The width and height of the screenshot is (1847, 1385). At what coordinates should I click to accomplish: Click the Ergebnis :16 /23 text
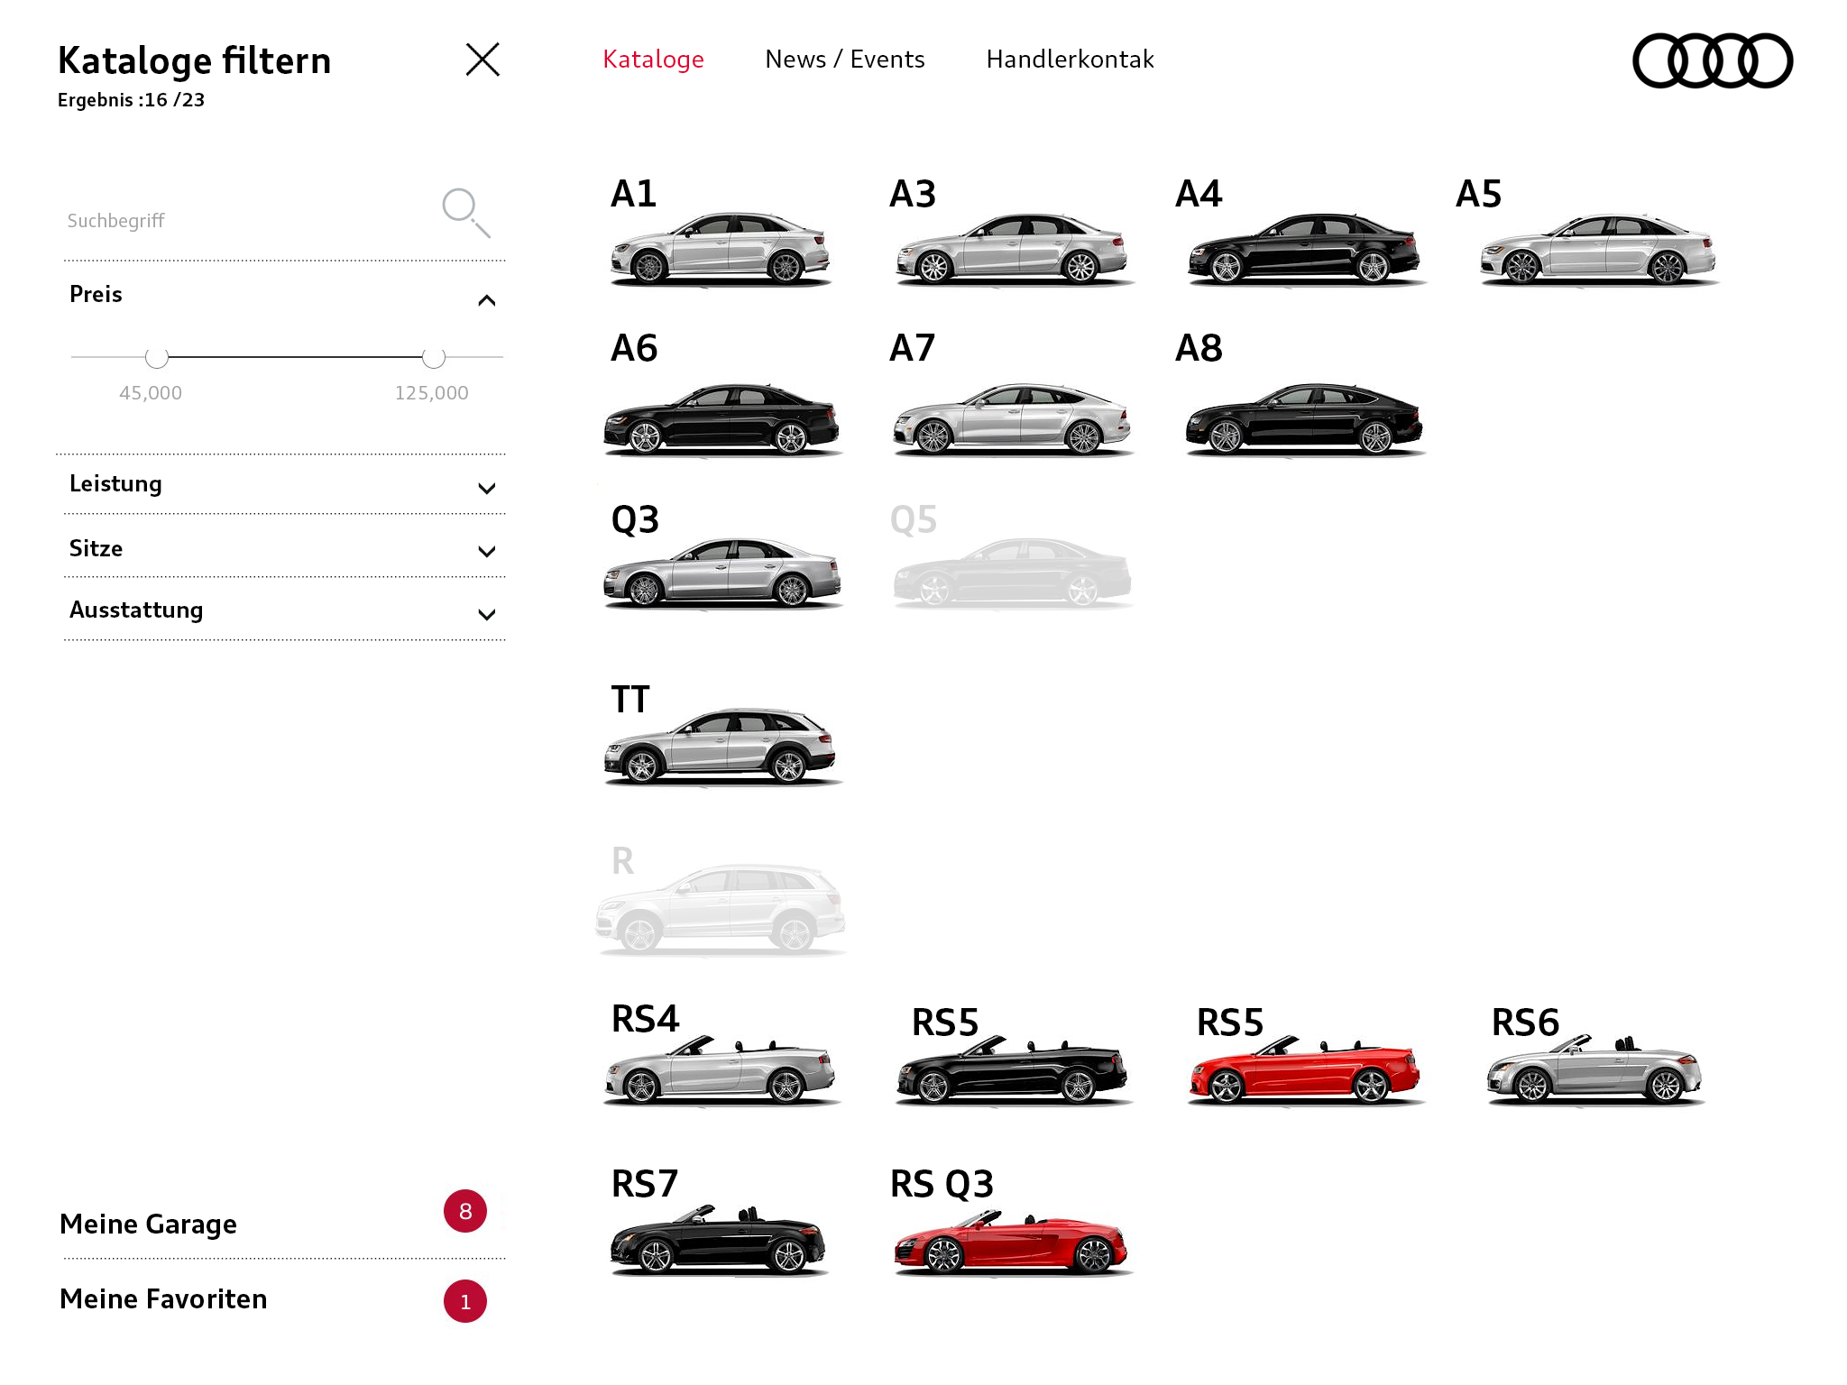(131, 100)
